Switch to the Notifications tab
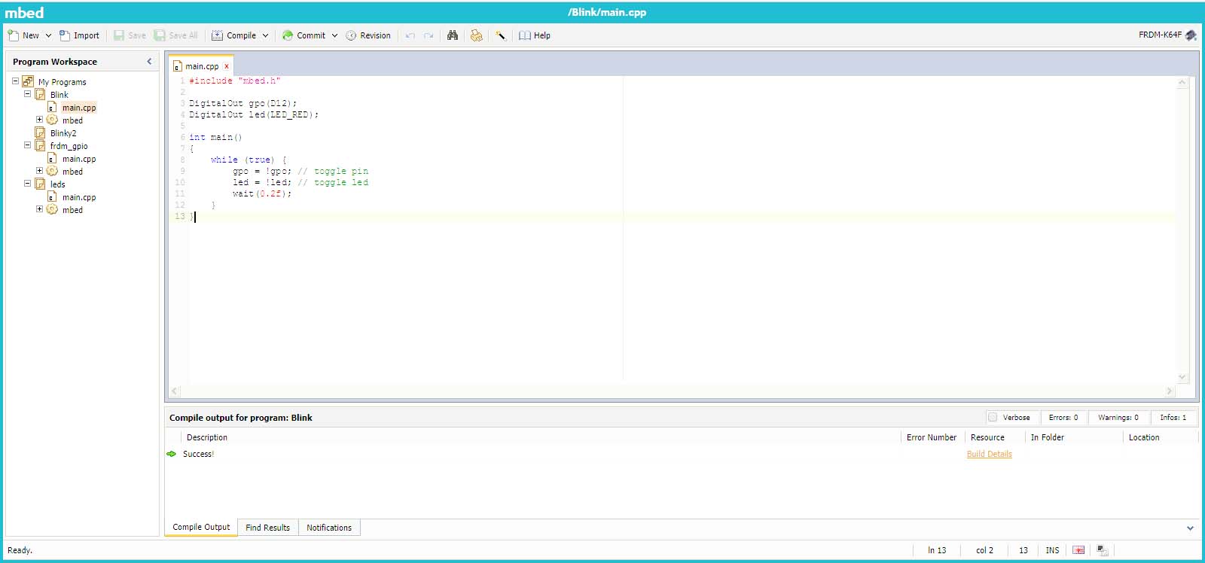Screen dimensions: 1205x563 click(329, 528)
